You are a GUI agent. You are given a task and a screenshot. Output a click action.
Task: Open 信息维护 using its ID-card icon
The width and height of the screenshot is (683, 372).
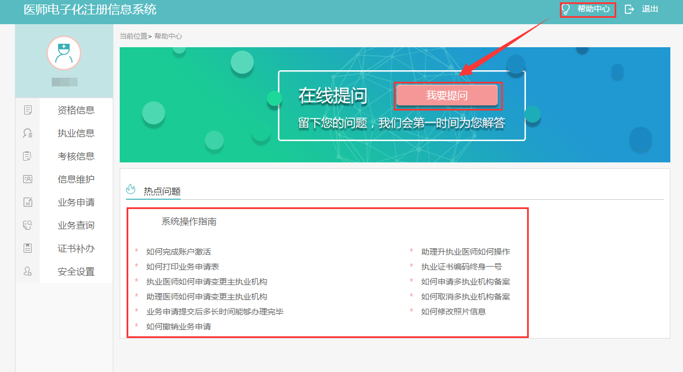pos(27,179)
